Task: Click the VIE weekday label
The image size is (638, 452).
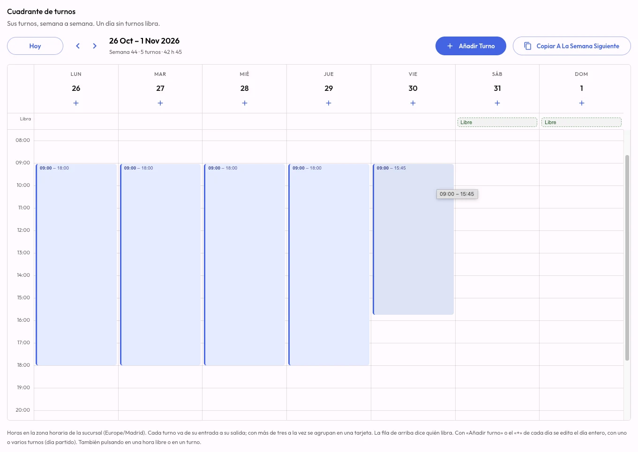Action: (x=413, y=74)
